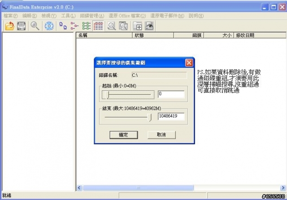
Task: Select the details view toolbar button
Action: pos(98,26)
